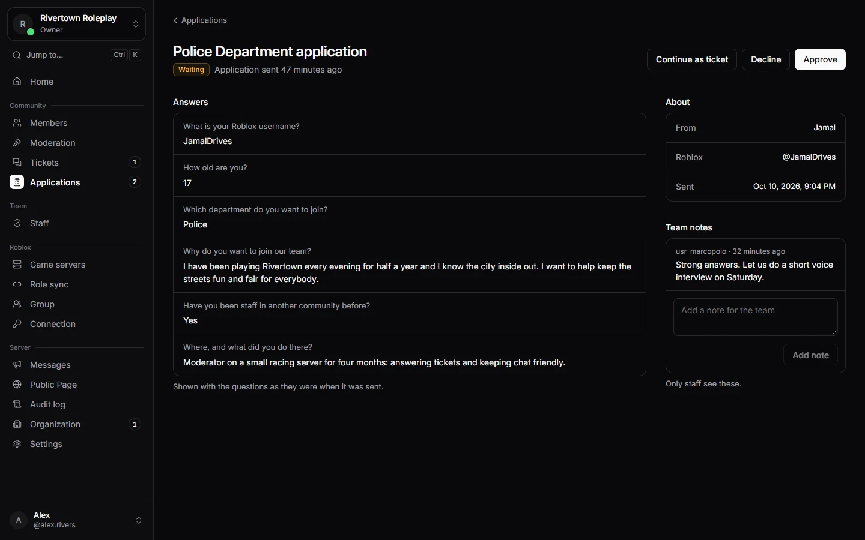This screenshot has height=540, width=865.
Task: Click the JamalDrives username answer
Action: 208,141
